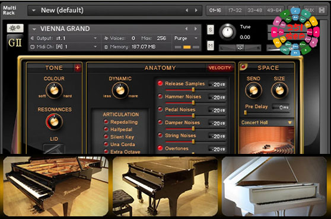Open the Midi Ch [A] 1 dropdown
This screenshot has width=331, height=219.
tap(95, 47)
